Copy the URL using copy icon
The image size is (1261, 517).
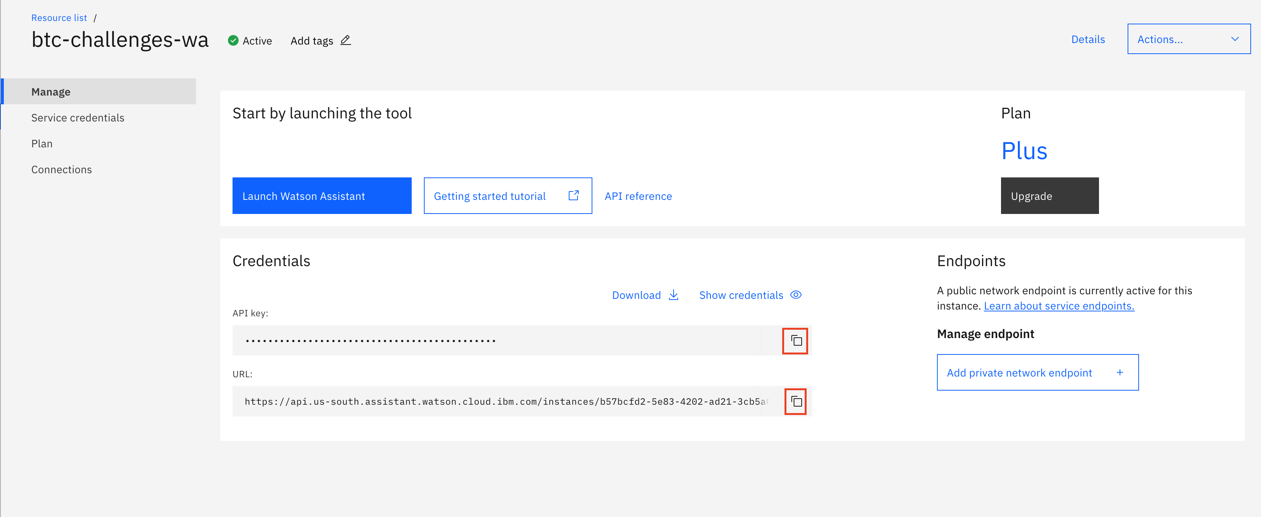point(796,402)
